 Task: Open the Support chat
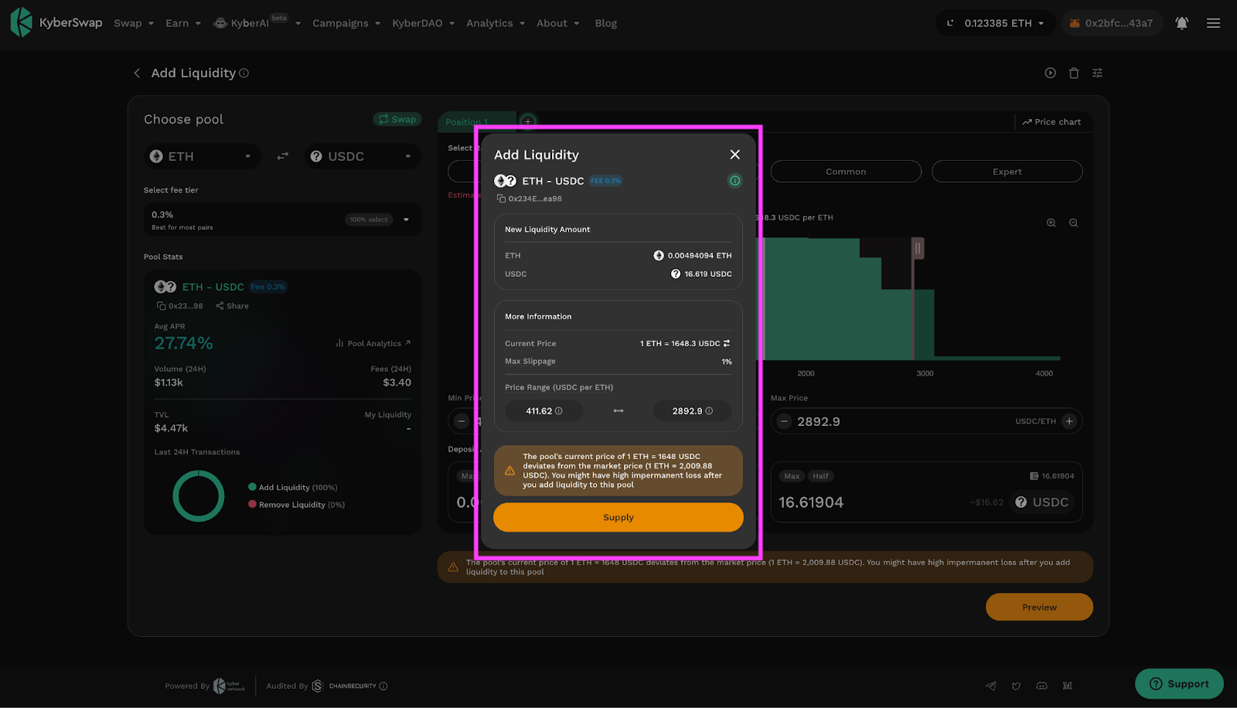click(1179, 684)
